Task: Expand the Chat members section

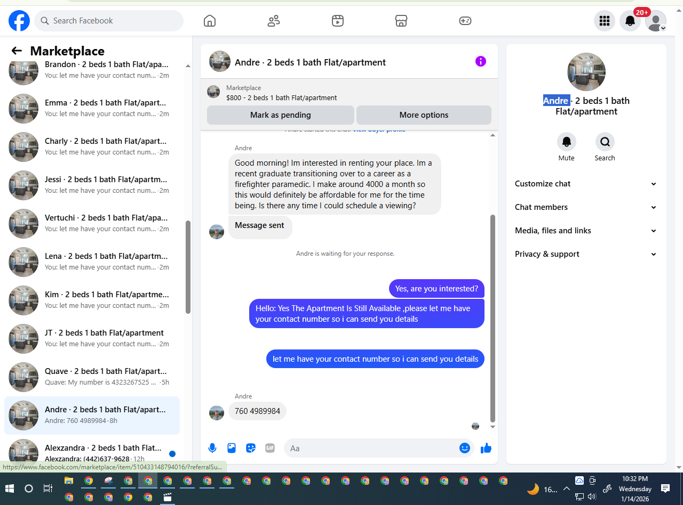Action: click(x=586, y=207)
